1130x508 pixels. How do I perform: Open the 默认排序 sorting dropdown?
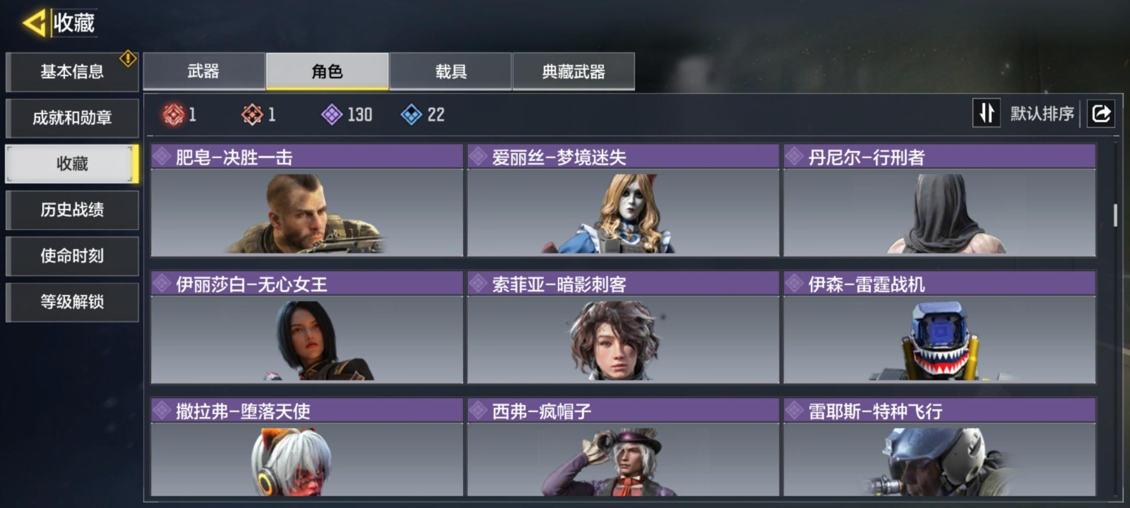[1042, 113]
